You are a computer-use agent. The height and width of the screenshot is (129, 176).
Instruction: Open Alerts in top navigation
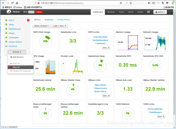(131, 12)
